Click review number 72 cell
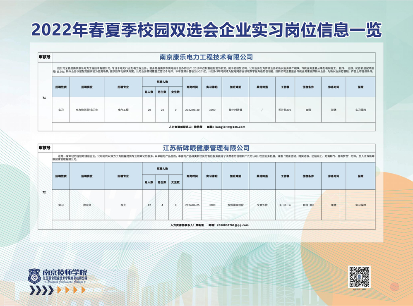The height and width of the screenshot is (306, 413). (x=44, y=193)
